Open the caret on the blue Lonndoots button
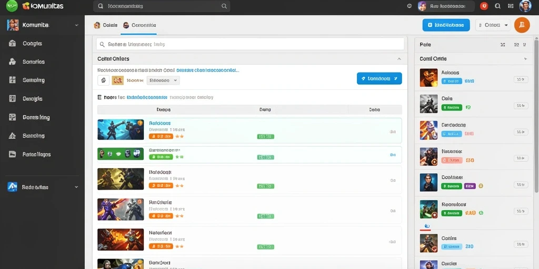This screenshot has width=539, height=269. pyautogui.click(x=396, y=79)
